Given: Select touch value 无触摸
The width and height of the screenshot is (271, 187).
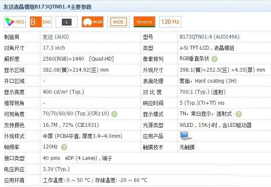Looking at the screenshot, I should click(187, 147).
